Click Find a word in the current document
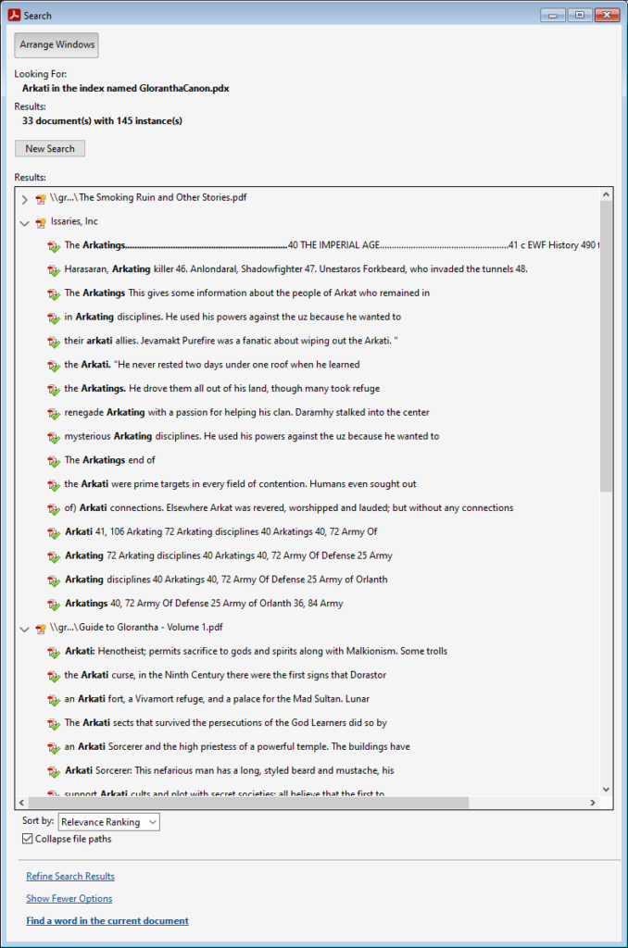 tap(107, 921)
